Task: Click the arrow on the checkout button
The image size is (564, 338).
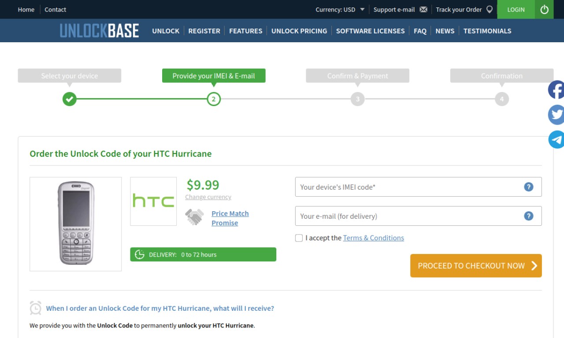Action: (534, 265)
